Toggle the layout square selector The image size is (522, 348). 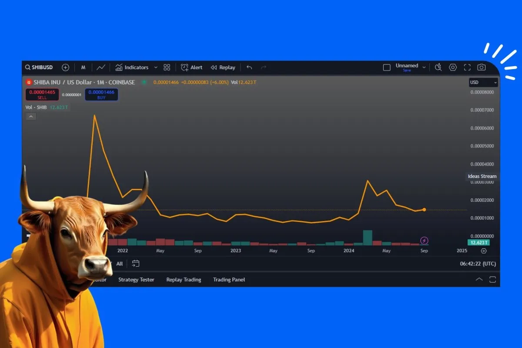click(387, 67)
